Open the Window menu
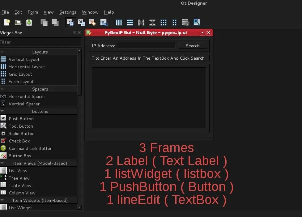Image resolution: width=302 pixels, height=217 pixels. point(90,12)
